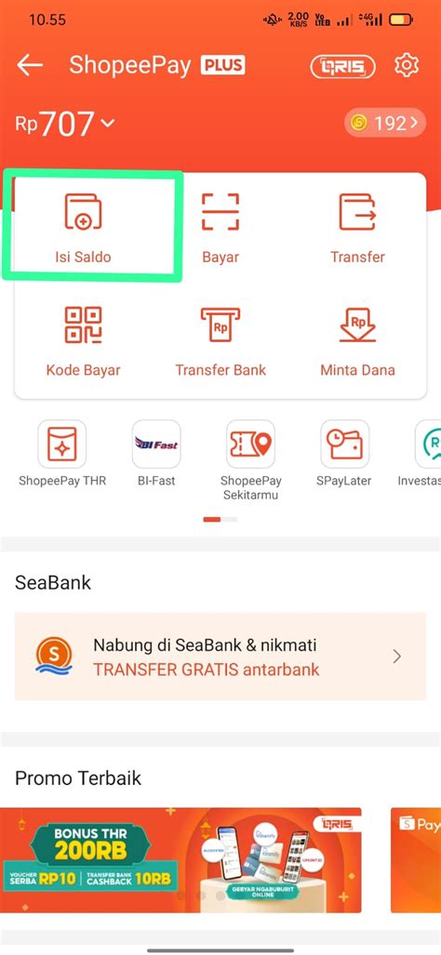The image size is (441, 955).
Task: Open ShopeePay THR envelope icon
Action: (x=62, y=444)
